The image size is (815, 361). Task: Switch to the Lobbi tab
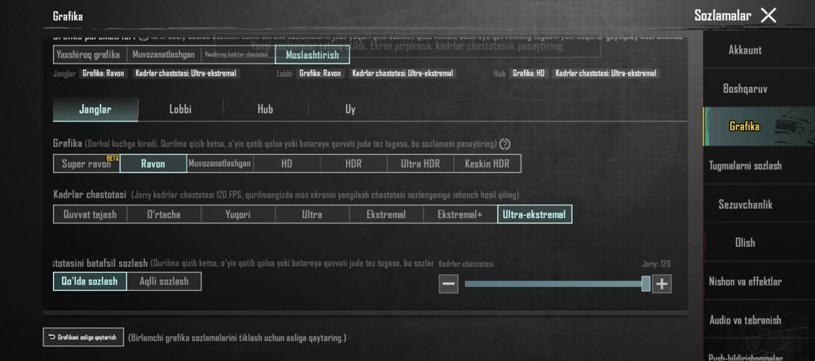pos(180,109)
